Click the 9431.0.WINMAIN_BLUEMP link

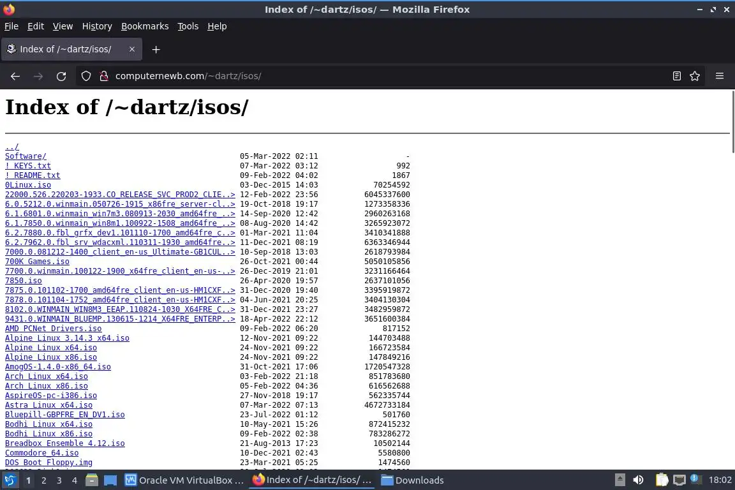[x=120, y=319]
